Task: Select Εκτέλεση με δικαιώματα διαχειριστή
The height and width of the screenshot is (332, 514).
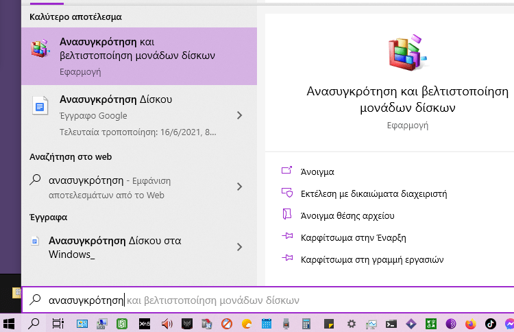Action: click(374, 193)
